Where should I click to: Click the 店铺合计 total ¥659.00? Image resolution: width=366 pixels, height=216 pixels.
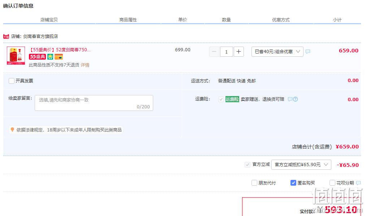tap(347, 147)
